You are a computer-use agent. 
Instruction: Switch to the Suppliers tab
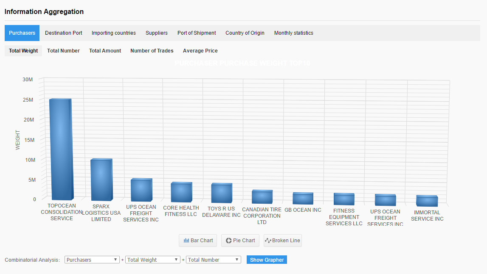click(157, 33)
